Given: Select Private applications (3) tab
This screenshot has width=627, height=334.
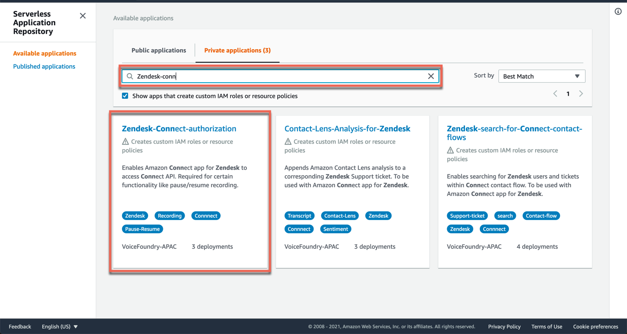Looking at the screenshot, I should [x=237, y=50].
